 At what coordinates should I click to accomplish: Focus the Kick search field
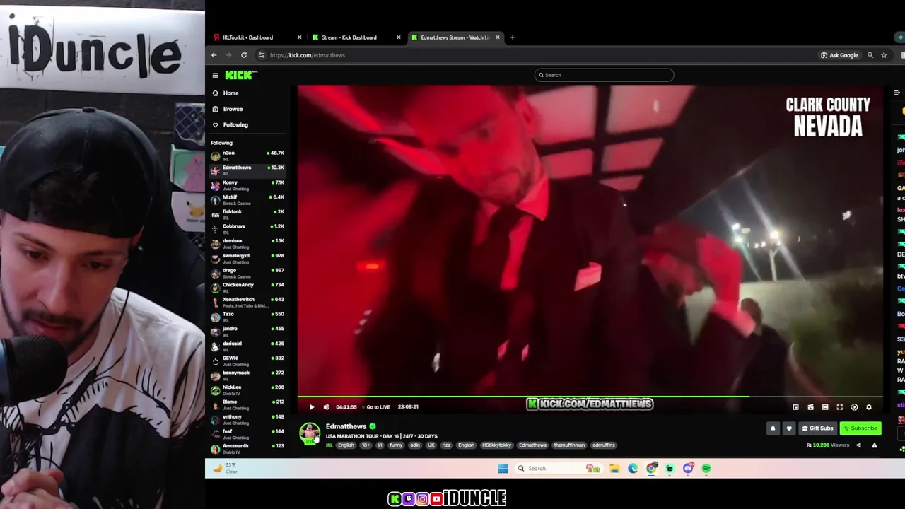coord(604,75)
